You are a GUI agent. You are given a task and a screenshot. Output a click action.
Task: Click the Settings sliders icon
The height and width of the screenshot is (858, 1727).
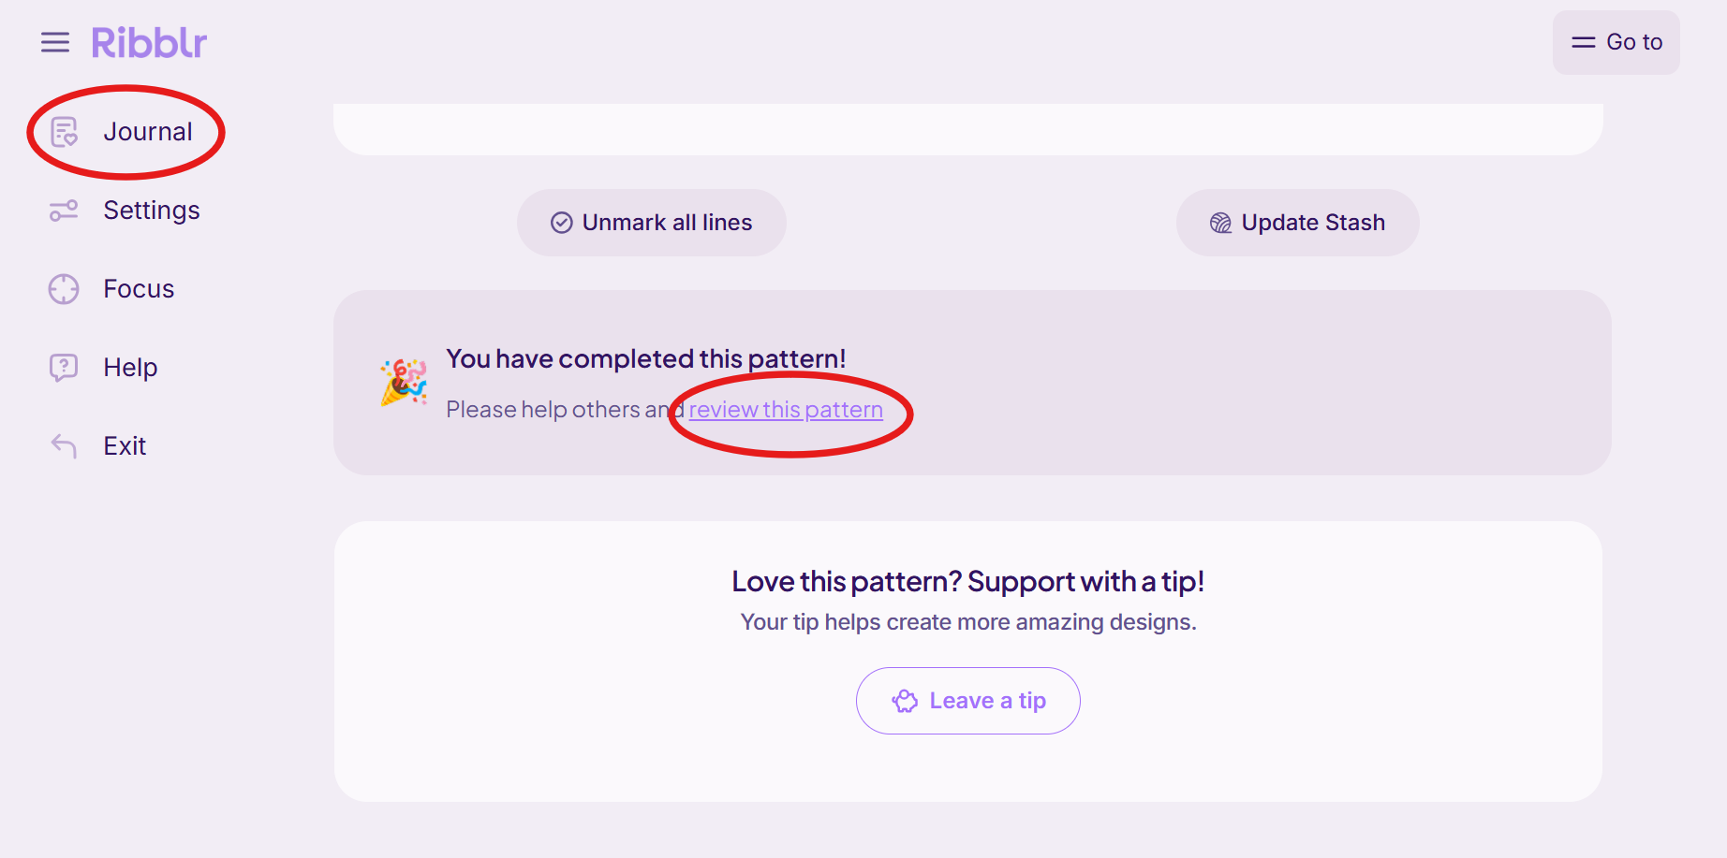(64, 211)
